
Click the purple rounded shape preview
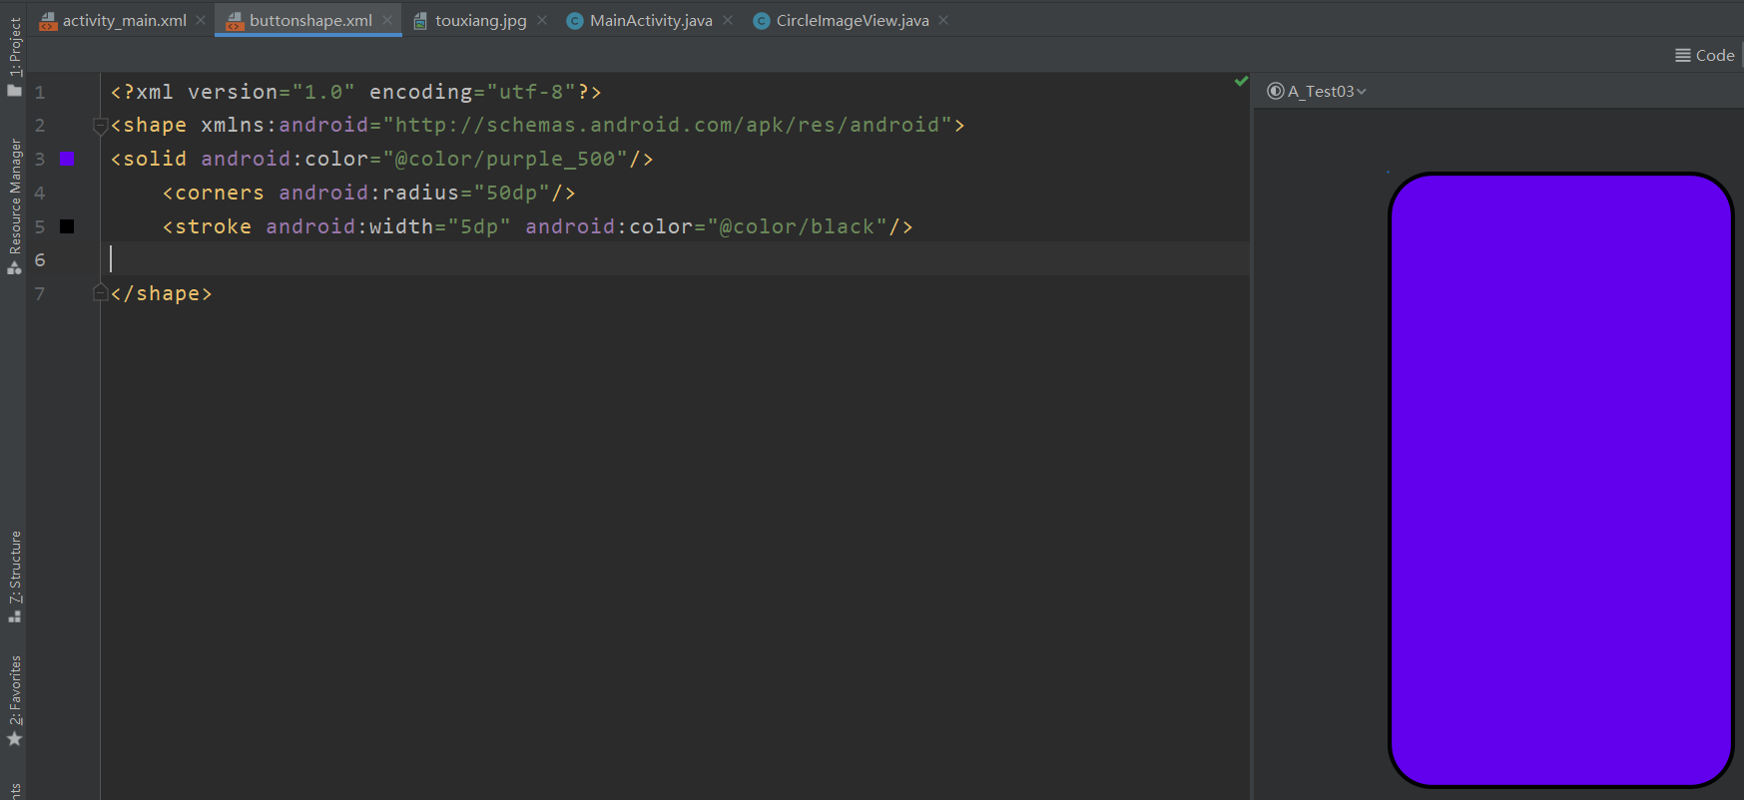click(1560, 480)
